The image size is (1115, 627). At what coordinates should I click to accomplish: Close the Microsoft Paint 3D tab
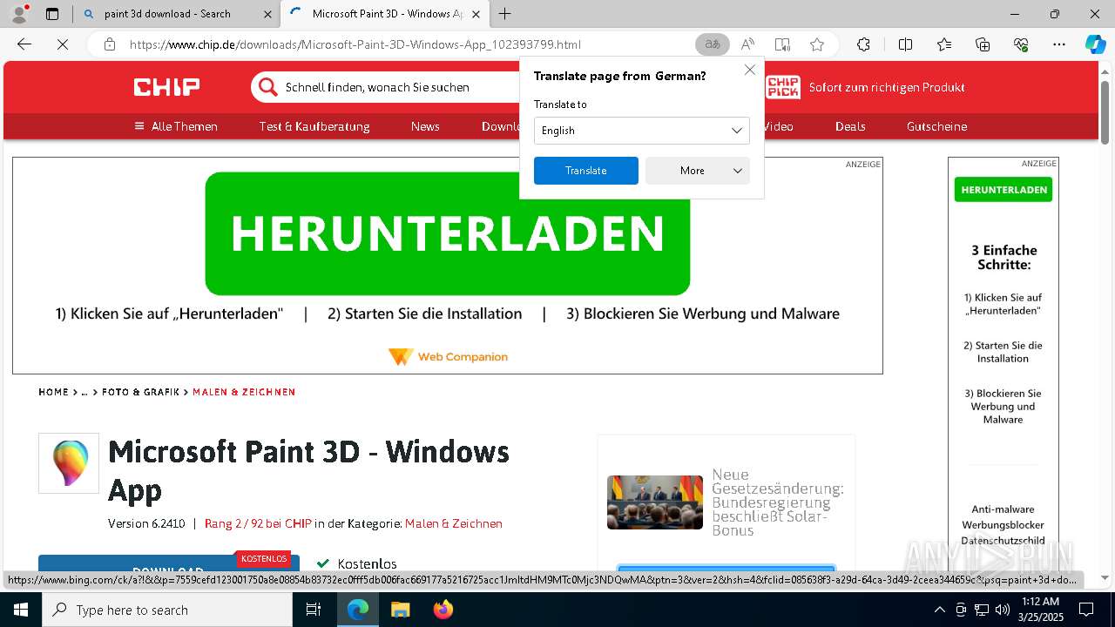[x=476, y=14]
